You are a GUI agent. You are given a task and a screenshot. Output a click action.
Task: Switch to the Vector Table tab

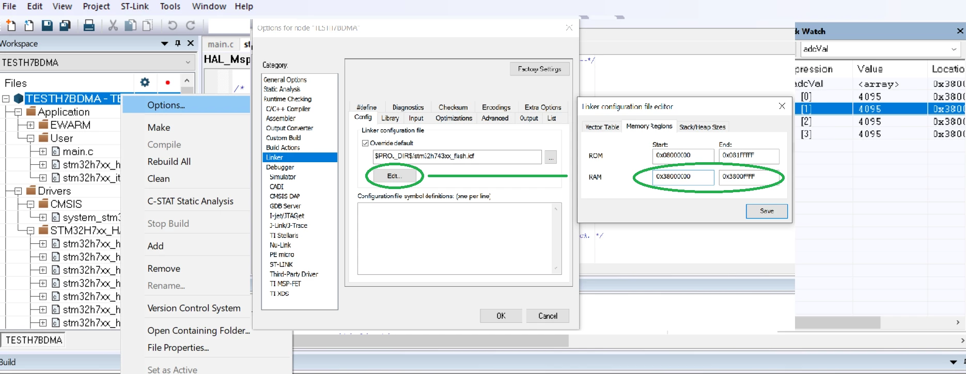602,127
